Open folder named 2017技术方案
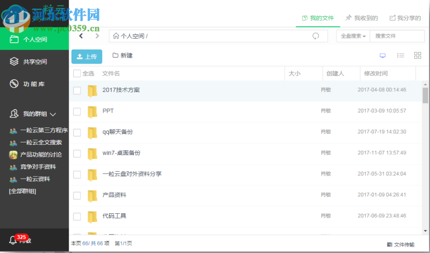 click(121, 90)
